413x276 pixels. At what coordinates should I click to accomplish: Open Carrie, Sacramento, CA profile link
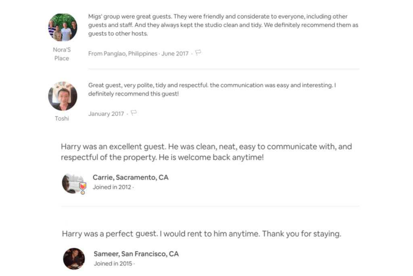(130, 178)
